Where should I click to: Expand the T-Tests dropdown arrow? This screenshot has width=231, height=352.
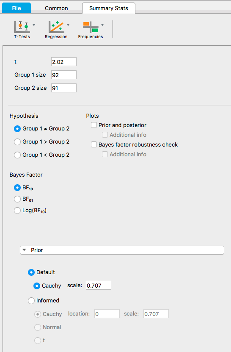pos(34,25)
